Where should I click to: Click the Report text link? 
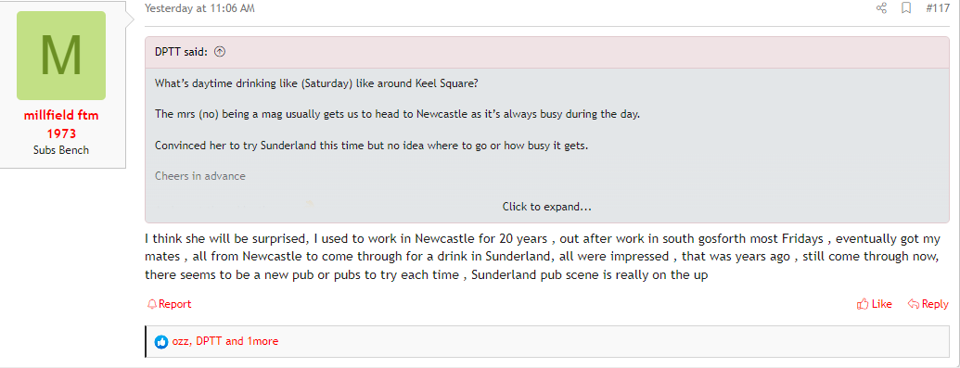click(175, 304)
